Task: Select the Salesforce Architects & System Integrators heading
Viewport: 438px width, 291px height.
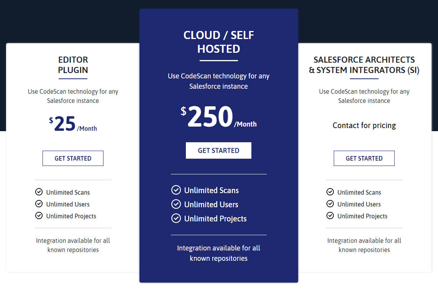Action: coord(364,65)
